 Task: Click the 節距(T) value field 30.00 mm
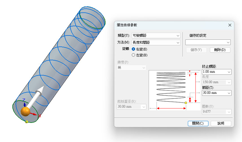214,93
